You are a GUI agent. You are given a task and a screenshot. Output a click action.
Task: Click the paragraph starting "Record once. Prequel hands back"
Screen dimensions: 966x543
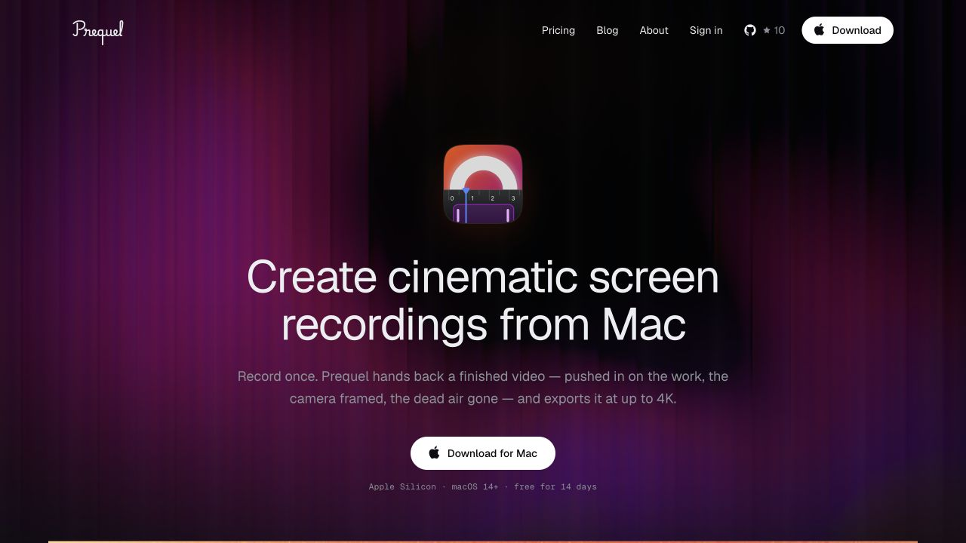point(483,387)
